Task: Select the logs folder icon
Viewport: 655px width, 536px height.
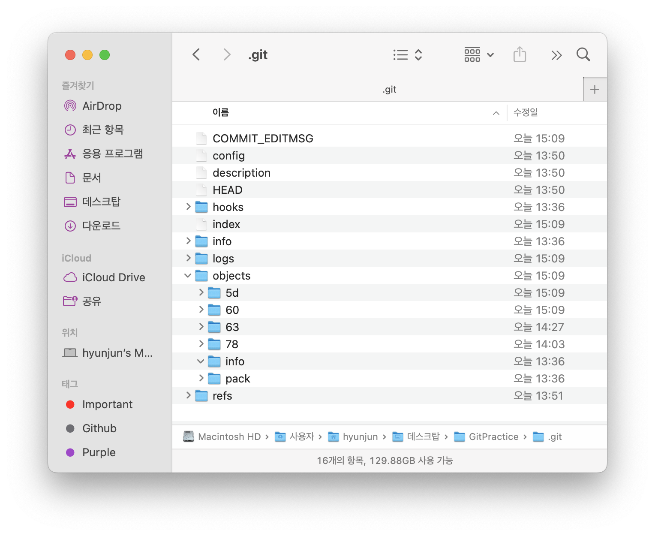Action: point(201,258)
